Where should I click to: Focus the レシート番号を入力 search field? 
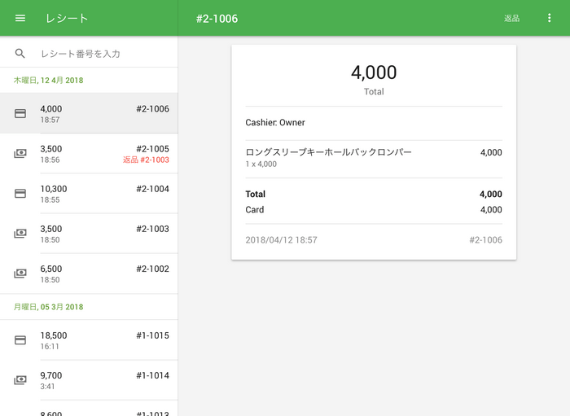pos(102,54)
